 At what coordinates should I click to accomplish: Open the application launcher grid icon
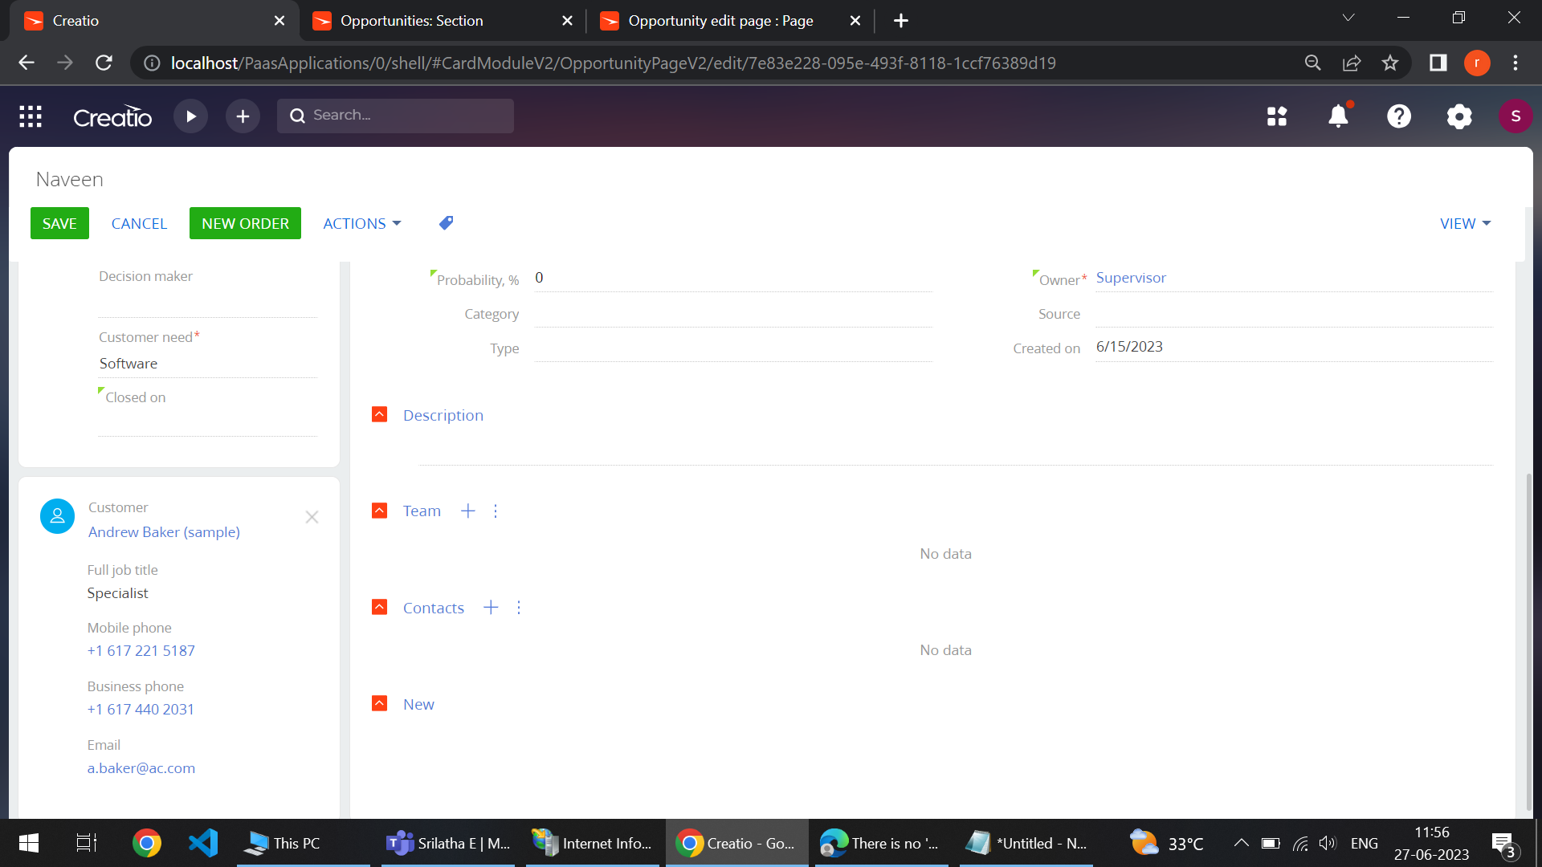pyautogui.click(x=30, y=116)
